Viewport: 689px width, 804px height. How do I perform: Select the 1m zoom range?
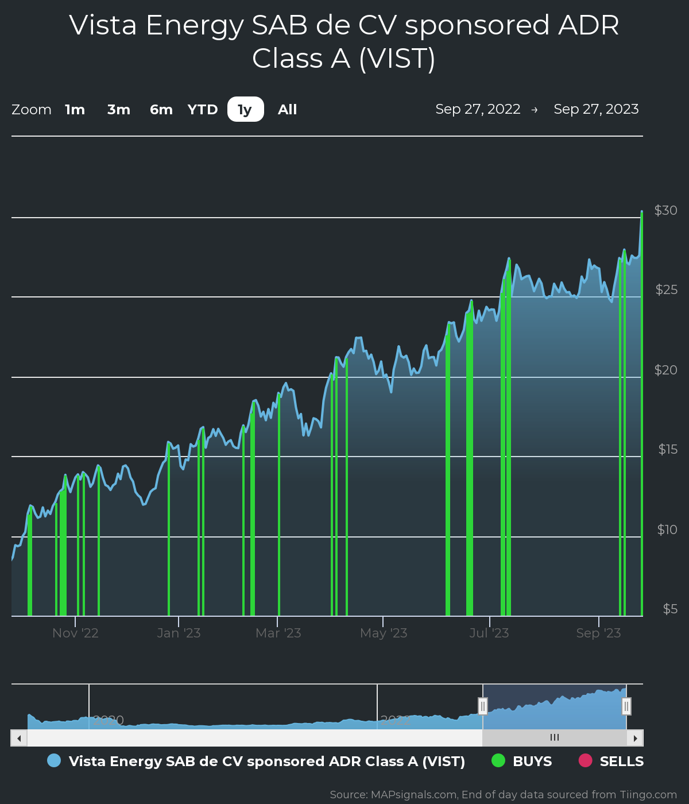tap(75, 110)
